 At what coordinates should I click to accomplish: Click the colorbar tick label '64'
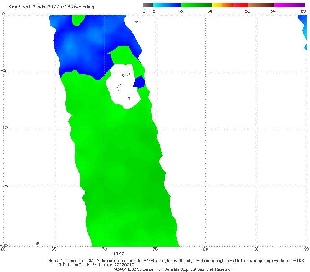(273, 11)
